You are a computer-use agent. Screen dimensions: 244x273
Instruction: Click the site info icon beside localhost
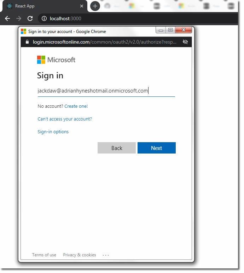point(44,18)
